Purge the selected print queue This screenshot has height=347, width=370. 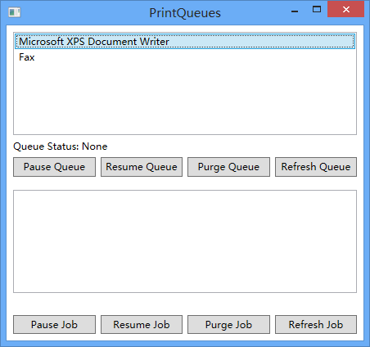coord(228,167)
